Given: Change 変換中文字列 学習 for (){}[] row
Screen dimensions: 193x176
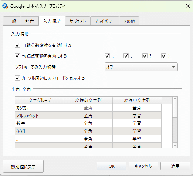Looking at the screenshot, I should (x=137, y=131).
